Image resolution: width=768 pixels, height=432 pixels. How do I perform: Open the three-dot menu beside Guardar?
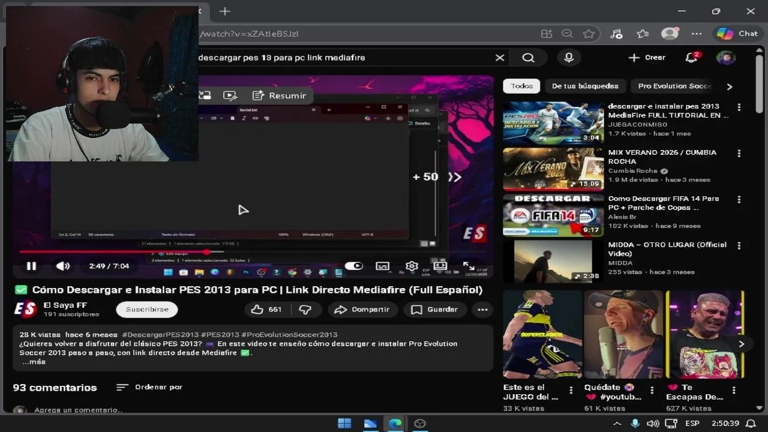482,310
